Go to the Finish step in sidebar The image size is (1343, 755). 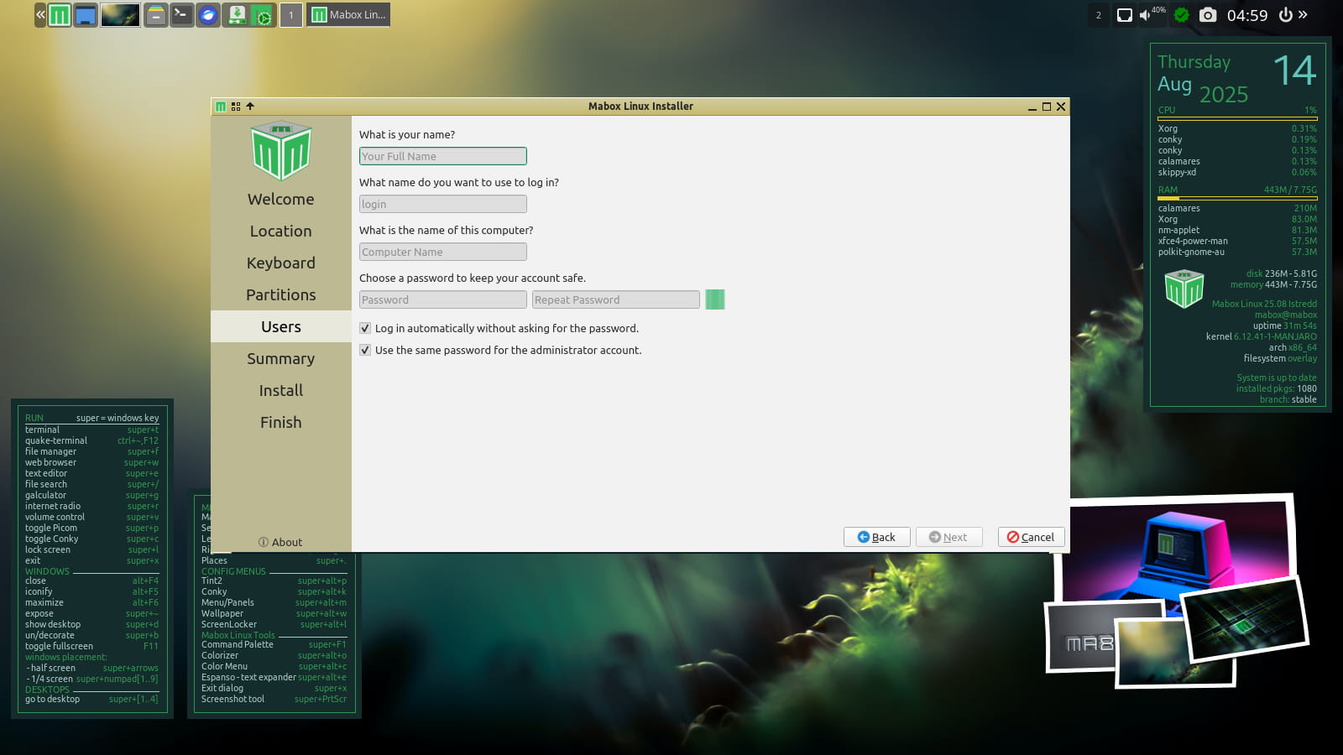[x=281, y=423]
